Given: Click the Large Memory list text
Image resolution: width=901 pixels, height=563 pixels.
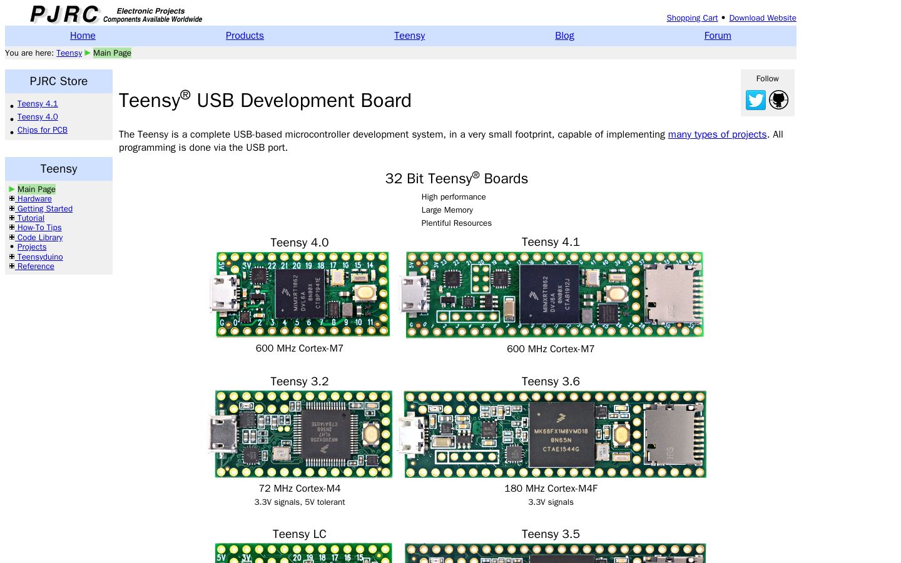Looking at the screenshot, I should (447, 210).
